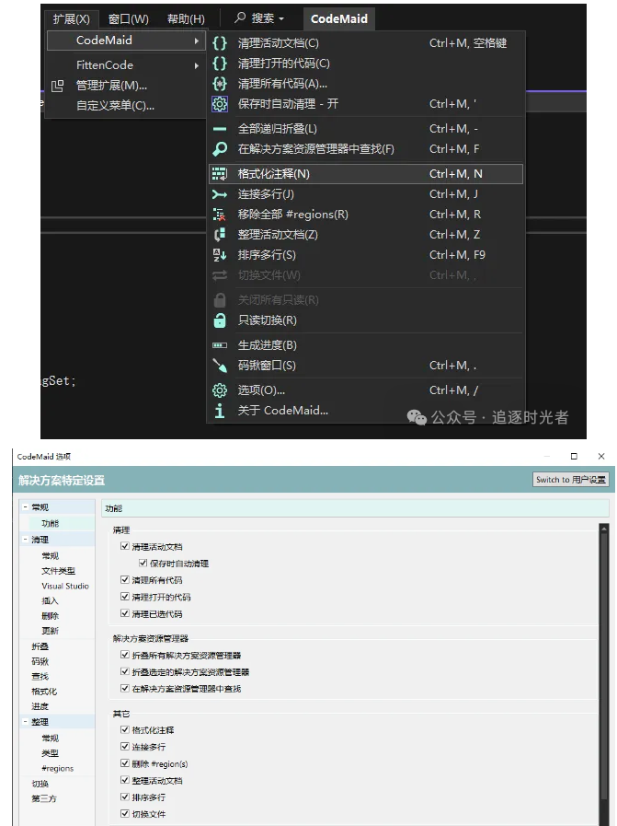
Task: Click the remove icon beside 移除全部 #regions(R)
Action: [220, 215]
